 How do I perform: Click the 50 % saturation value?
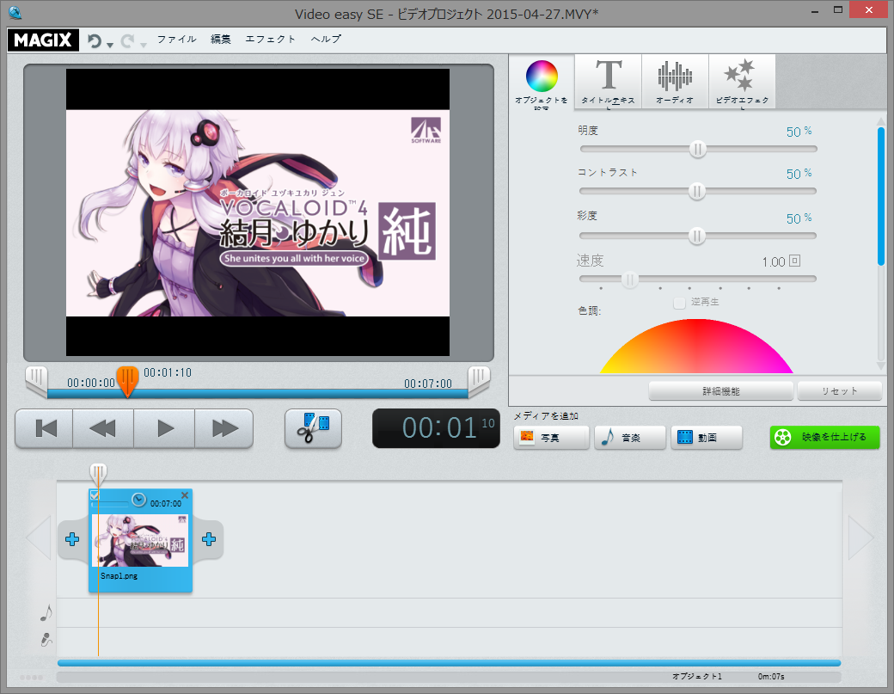[x=799, y=218]
